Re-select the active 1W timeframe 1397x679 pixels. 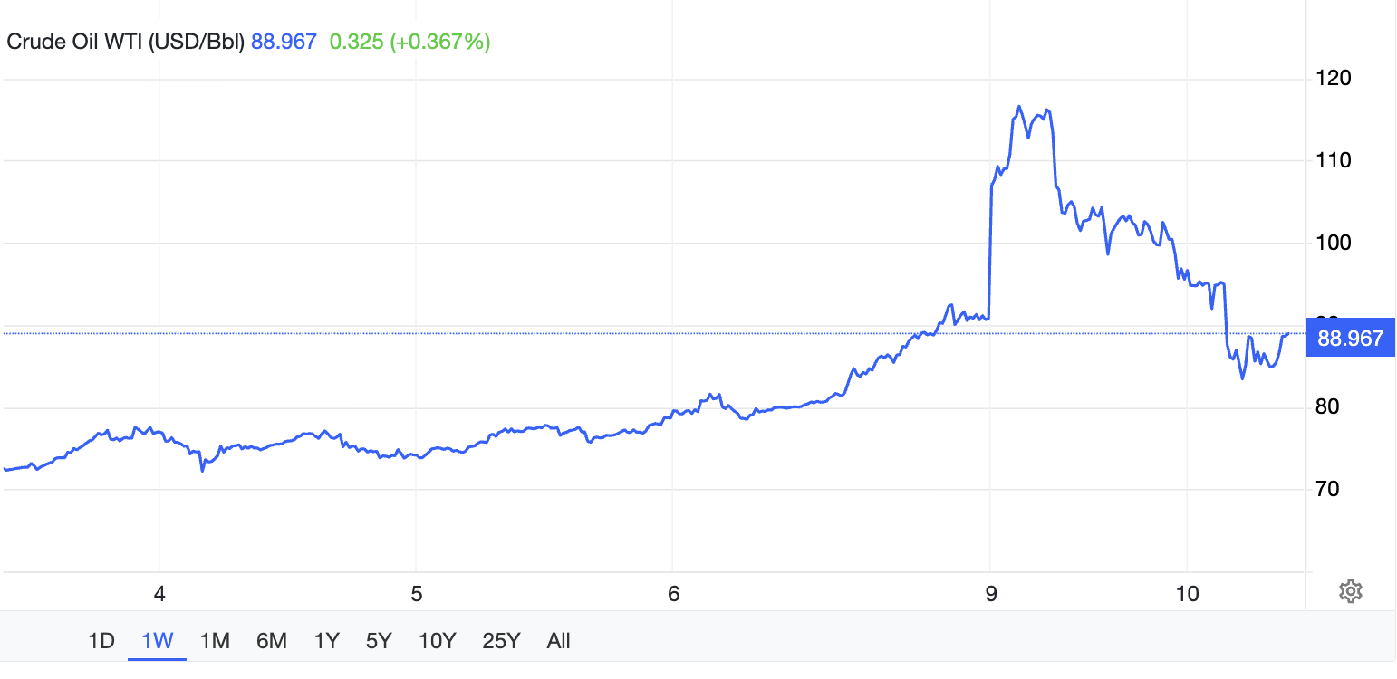[157, 641]
